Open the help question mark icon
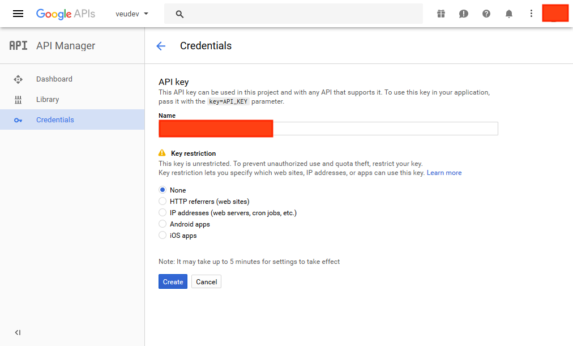Viewport: 573px width, 346px height. tap(486, 14)
